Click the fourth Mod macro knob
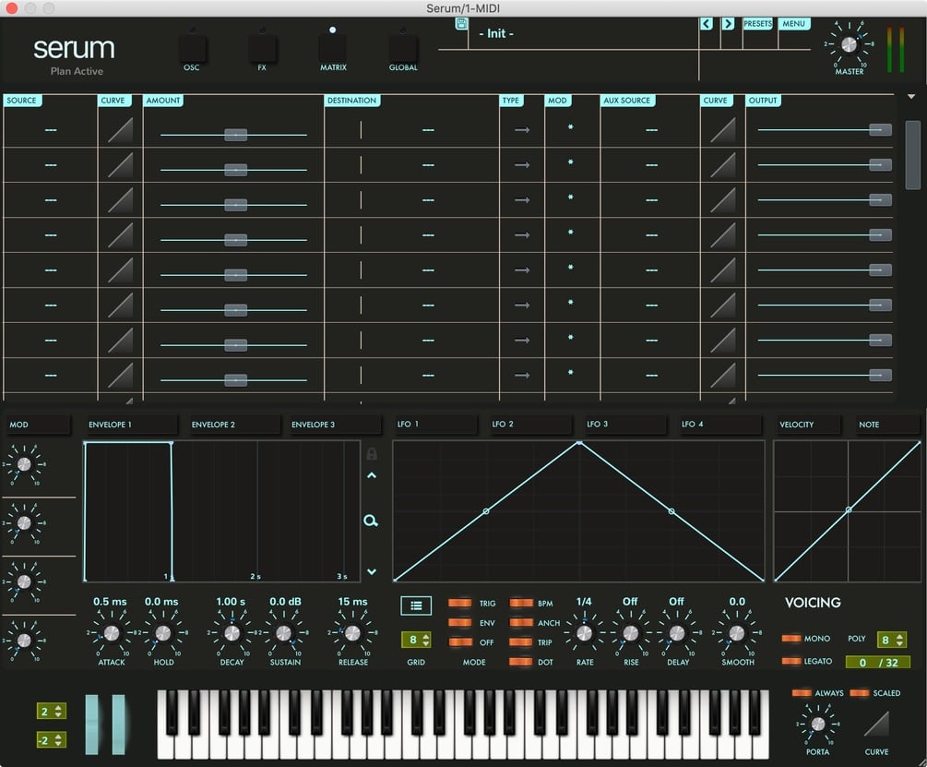The image size is (927, 767). coord(24,640)
